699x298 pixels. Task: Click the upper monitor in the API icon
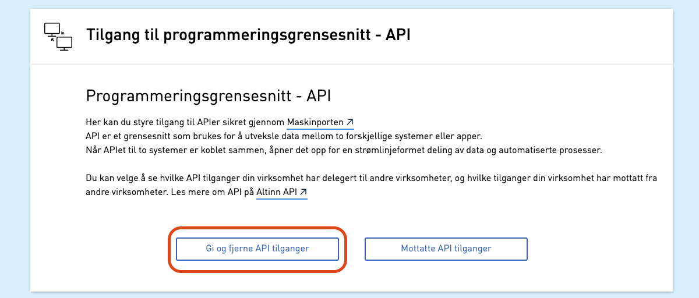tap(52, 30)
